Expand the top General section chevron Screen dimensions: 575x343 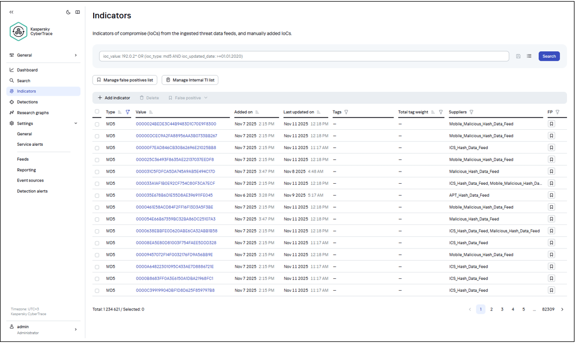[76, 55]
